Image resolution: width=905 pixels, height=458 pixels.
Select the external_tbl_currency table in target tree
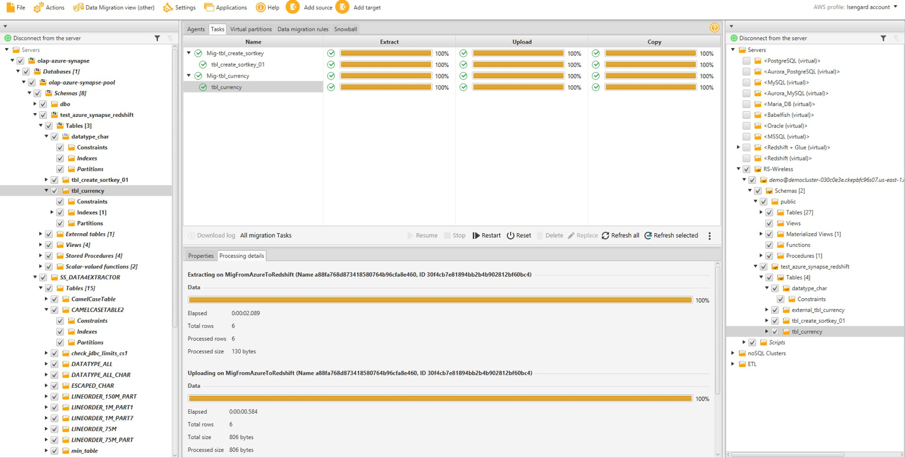(x=818, y=310)
